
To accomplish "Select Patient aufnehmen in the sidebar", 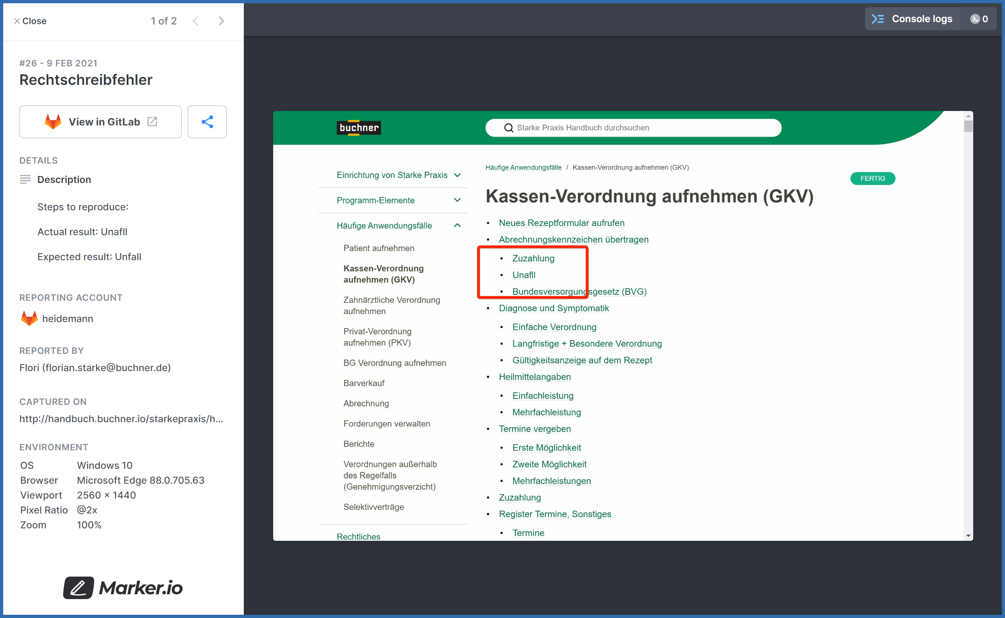I will (379, 248).
